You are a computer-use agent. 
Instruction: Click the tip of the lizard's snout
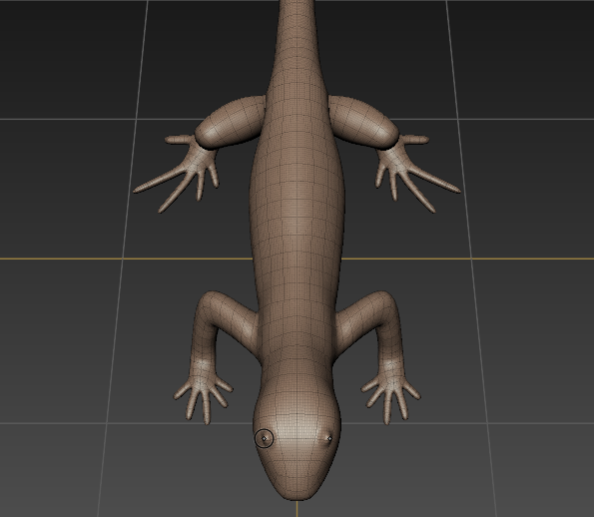pos(297,493)
